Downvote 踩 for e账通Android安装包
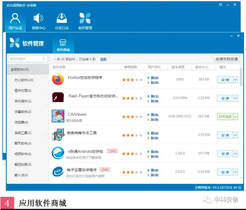 153,156
